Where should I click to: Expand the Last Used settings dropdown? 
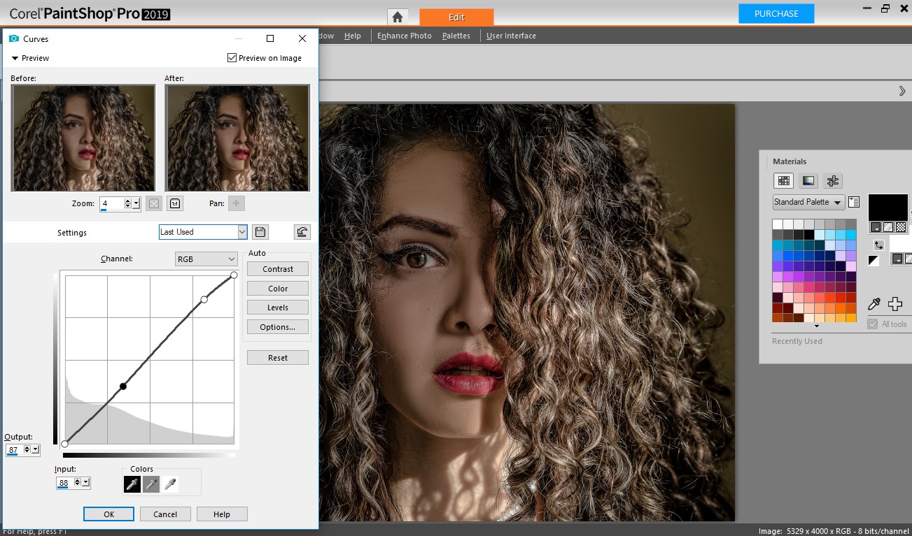pos(241,231)
